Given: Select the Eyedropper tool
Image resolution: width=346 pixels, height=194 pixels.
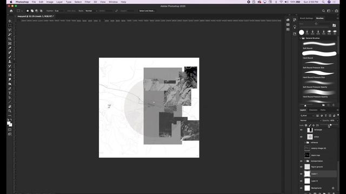Looking at the screenshot, I should [10, 48].
